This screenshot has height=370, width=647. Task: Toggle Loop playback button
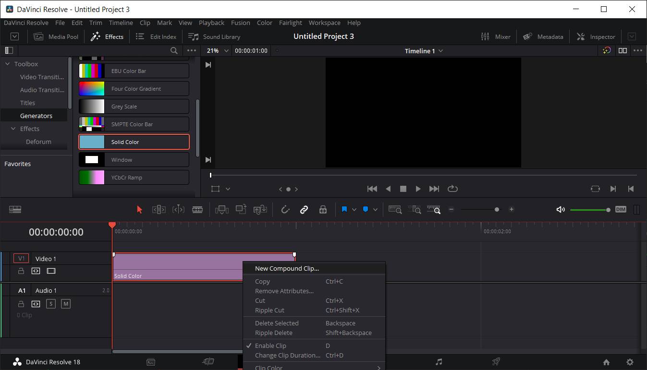tap(452, 189)
